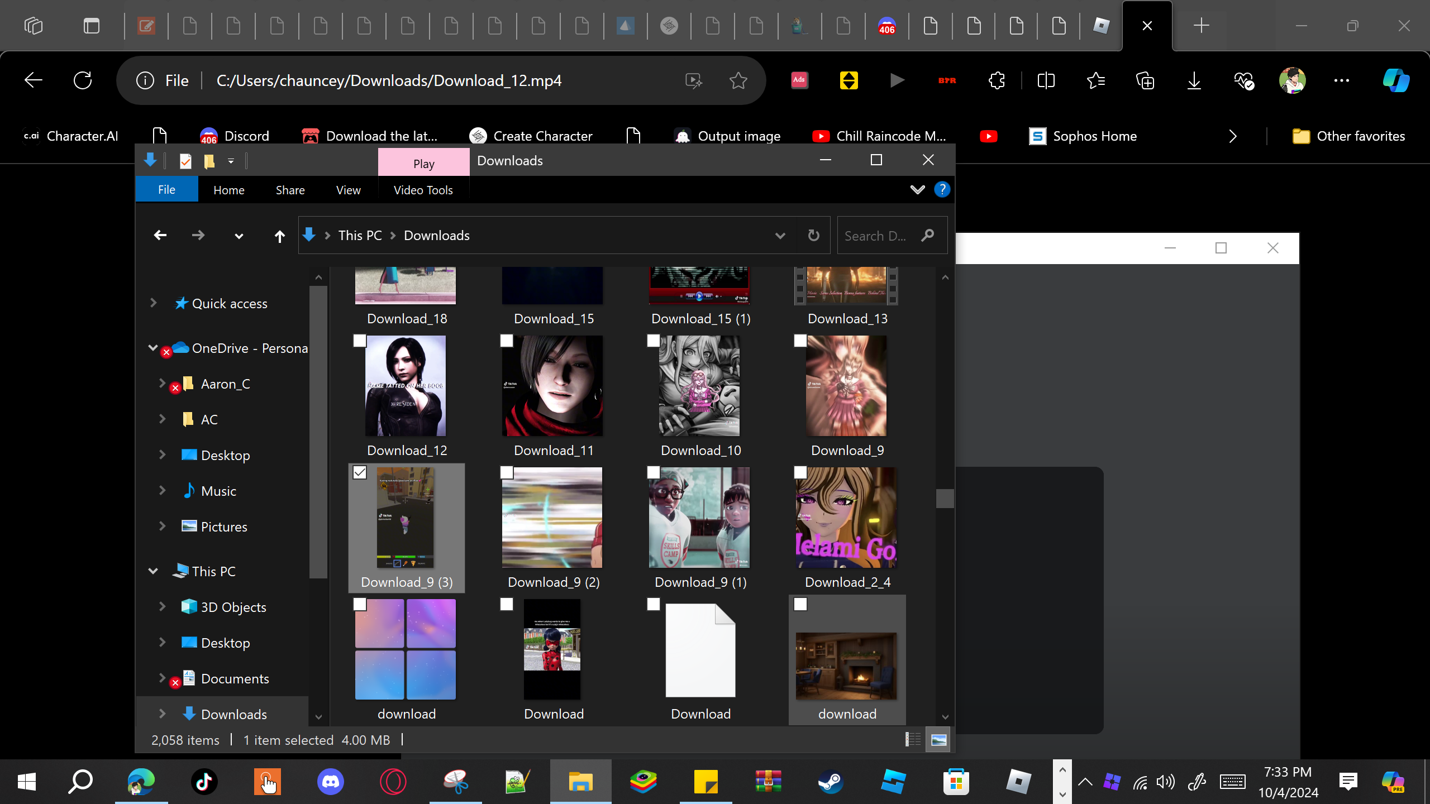Open the Discord favorites bookmark
Image resolution: width=1430 pixels, height=804 pixels.
point(235,136)
